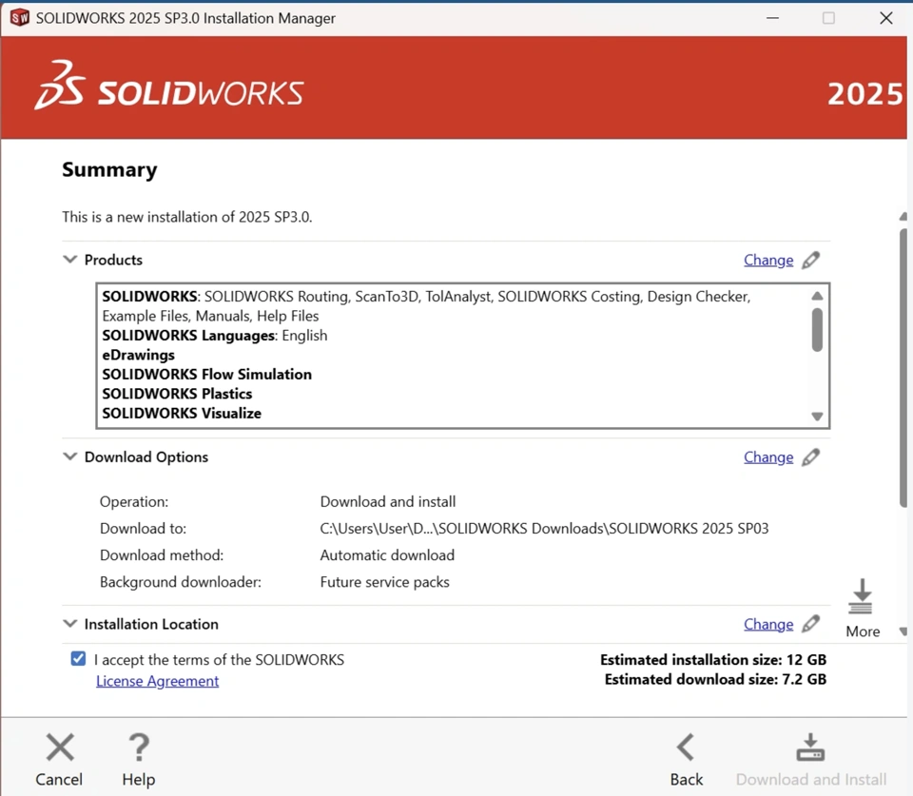Open the License Agreement link
This screenshot has height=796, width=913.
[x=157, y=681]
